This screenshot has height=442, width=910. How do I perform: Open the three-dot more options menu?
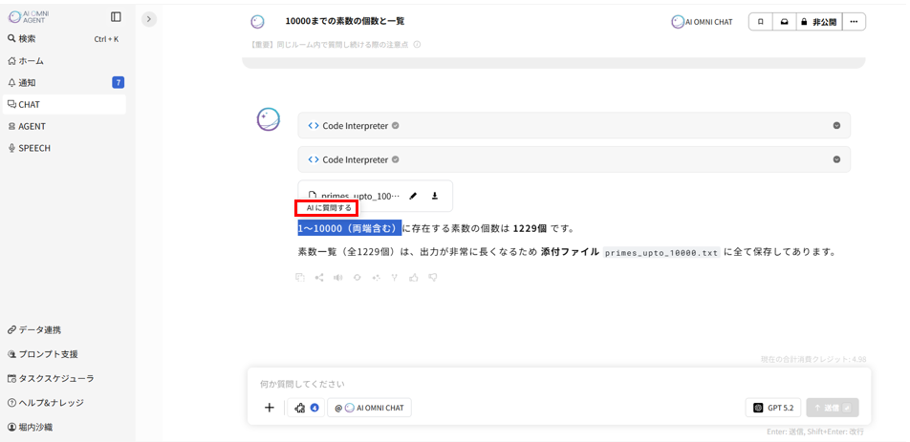tap(854, 22)
